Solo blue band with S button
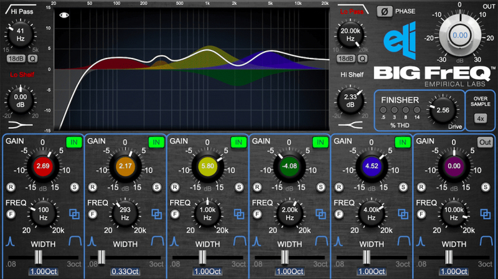 pos(403,187)
